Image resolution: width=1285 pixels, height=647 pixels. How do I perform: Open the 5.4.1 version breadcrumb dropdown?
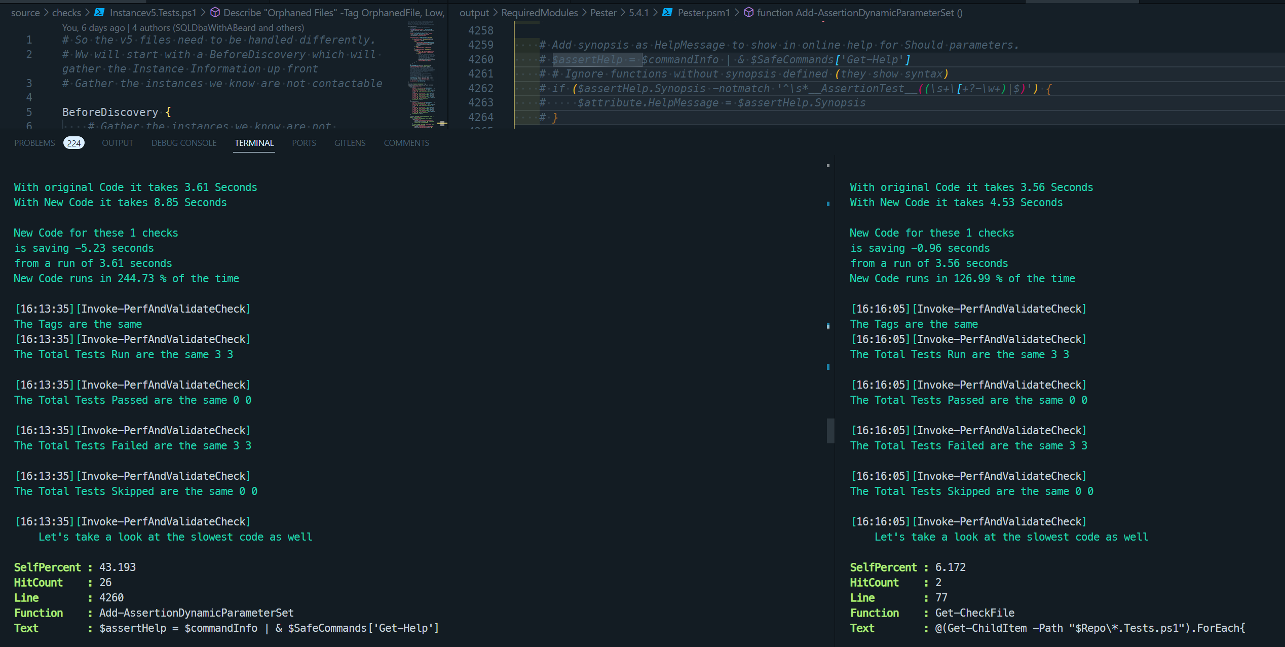point(639,13)
